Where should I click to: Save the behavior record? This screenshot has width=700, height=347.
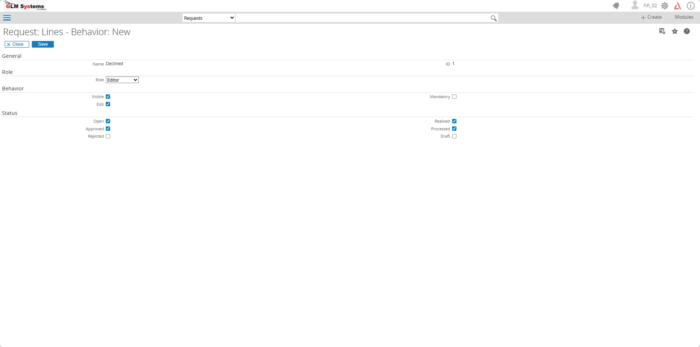click(x=43, y=44)
